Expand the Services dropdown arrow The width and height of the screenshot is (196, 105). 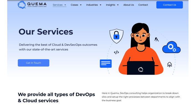click(x=65, y=5)
